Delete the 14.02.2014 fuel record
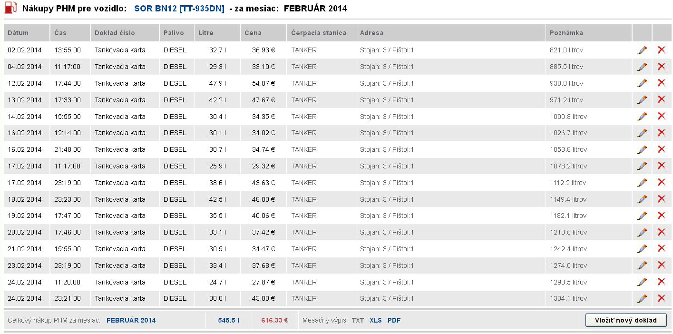Screen dimensions: 673x334 (x=661, y=116)
